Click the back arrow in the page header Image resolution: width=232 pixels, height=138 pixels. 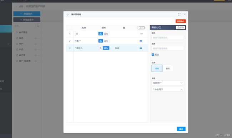[x=16, y=6]
